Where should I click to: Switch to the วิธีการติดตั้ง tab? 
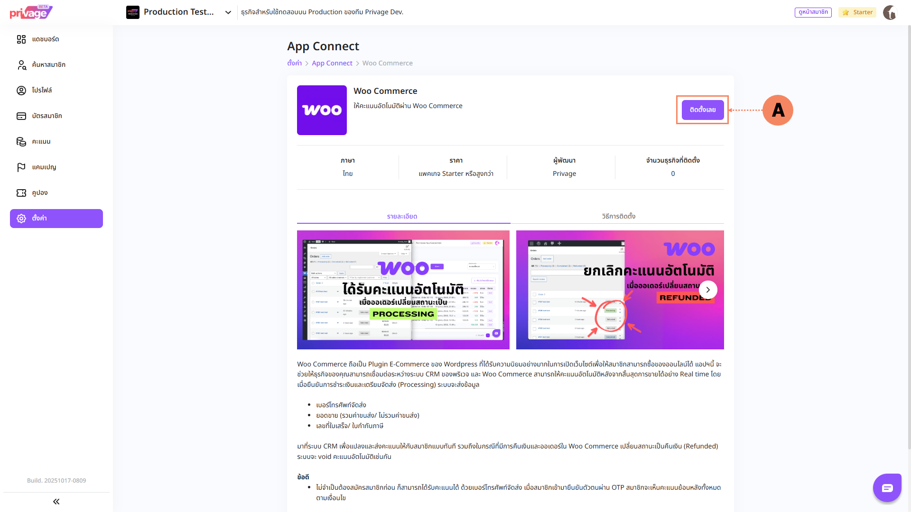click(x=618, y=216)
